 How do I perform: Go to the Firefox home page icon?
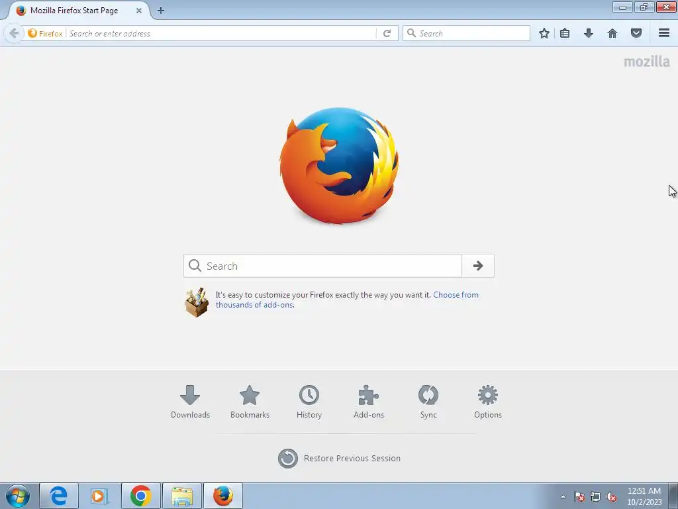612,33
